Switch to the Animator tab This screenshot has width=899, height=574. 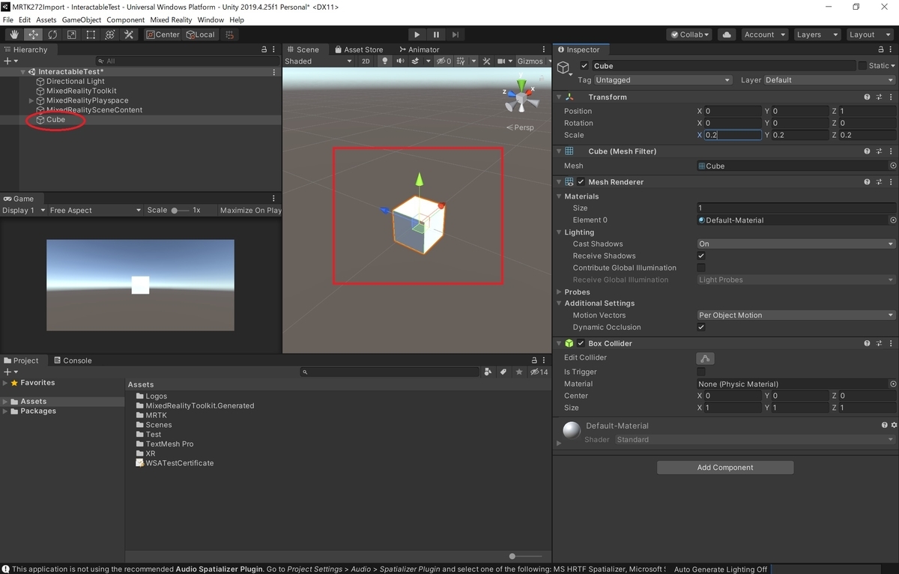click(x=418, y=49)
